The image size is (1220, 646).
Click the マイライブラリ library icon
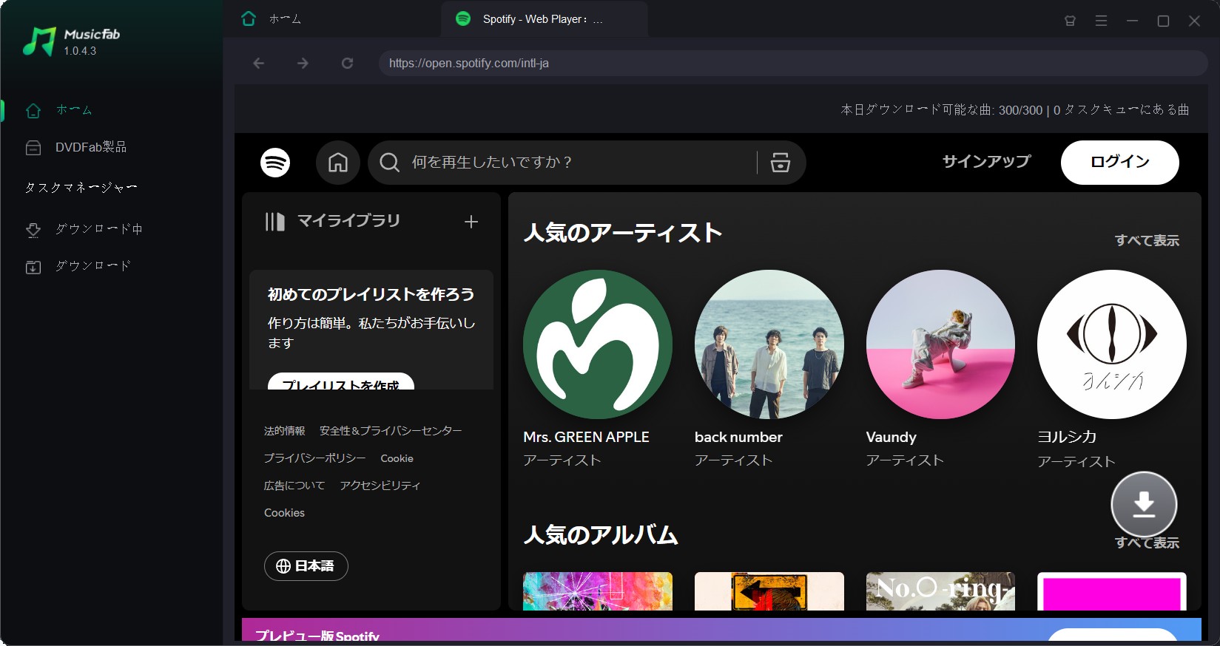pyautogui.click(x=275, y=221)
